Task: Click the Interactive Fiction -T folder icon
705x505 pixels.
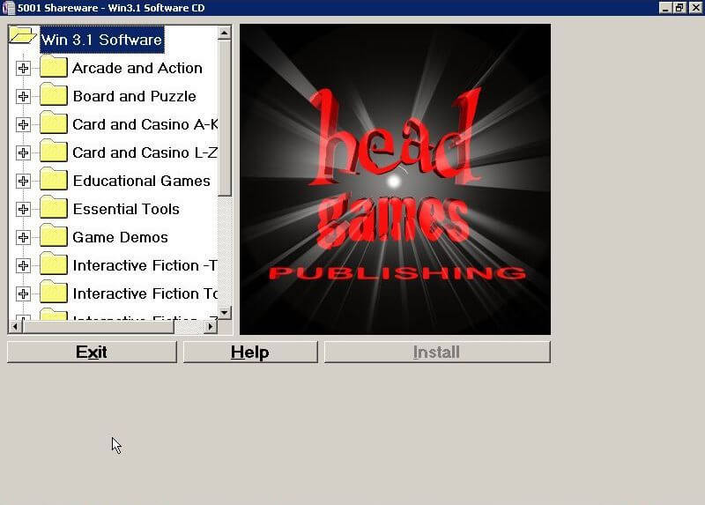Action: (54, 264)
